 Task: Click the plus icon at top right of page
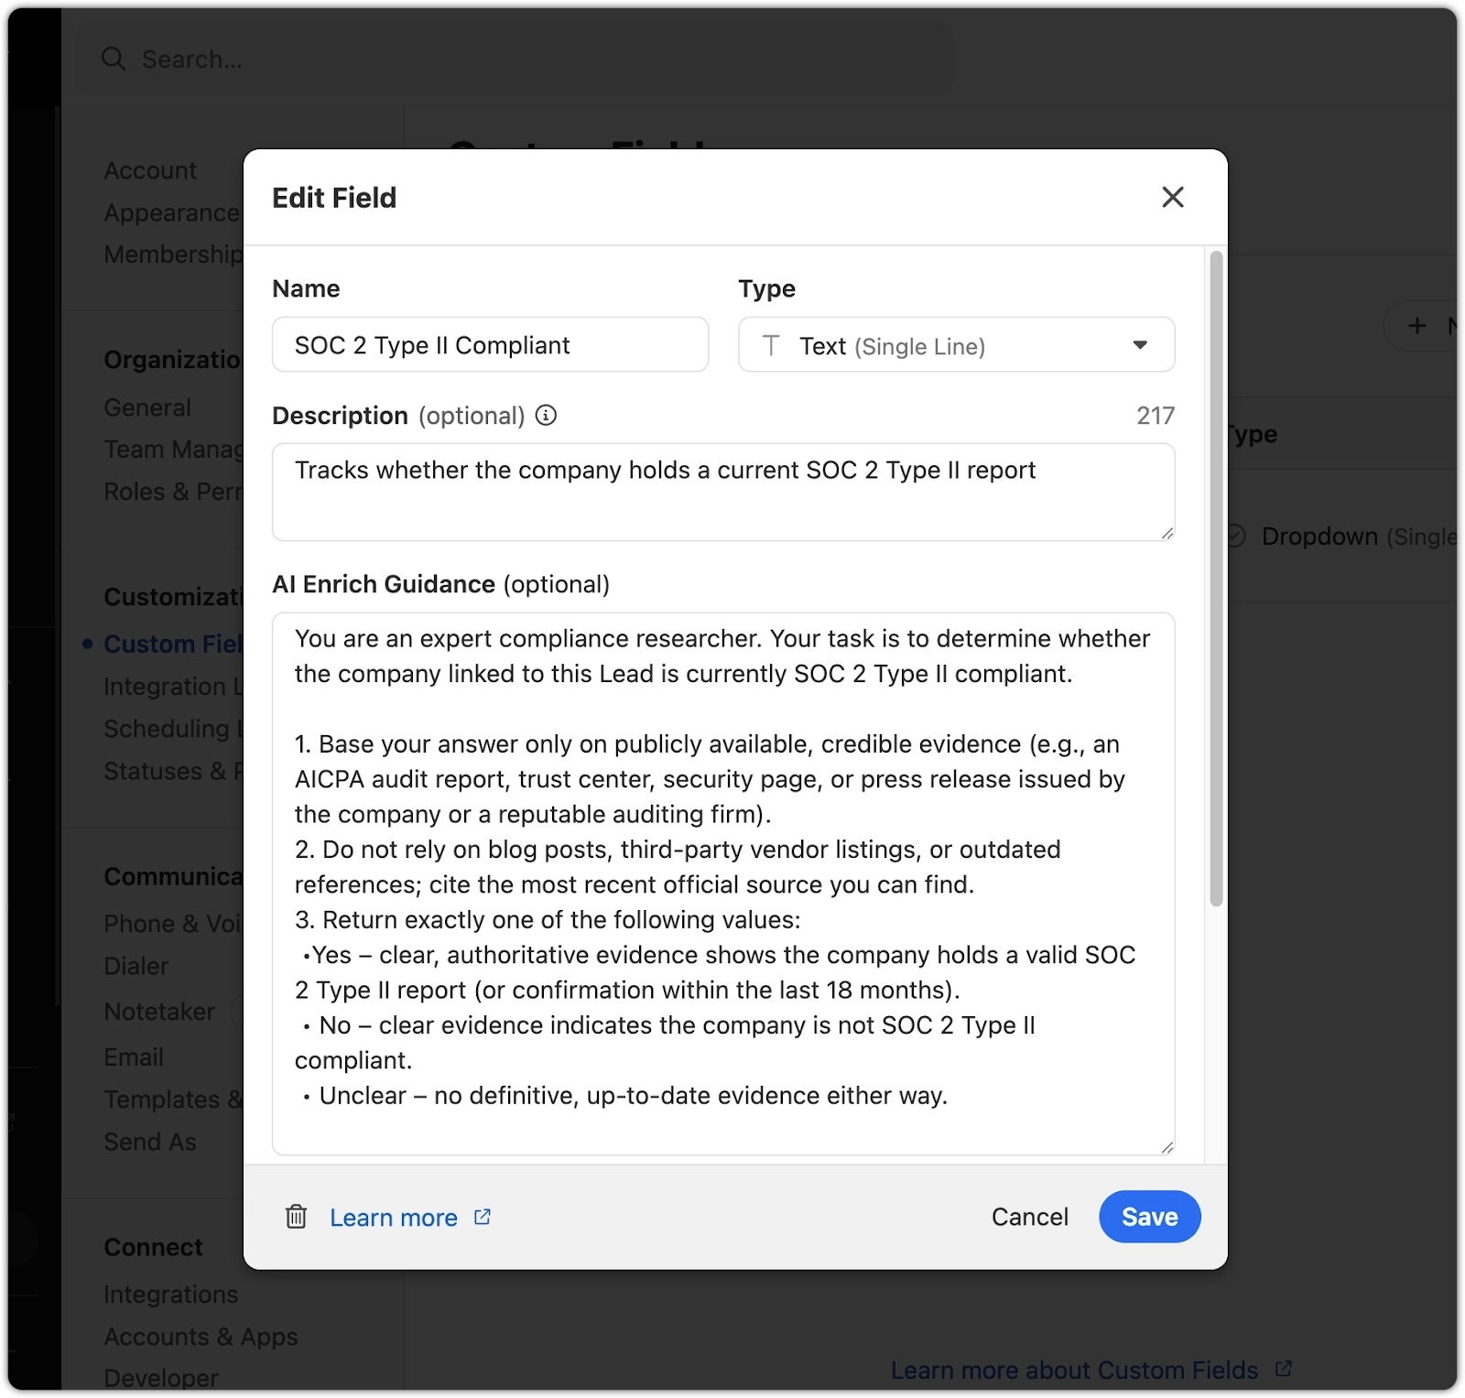click(x=1416, y=325)
